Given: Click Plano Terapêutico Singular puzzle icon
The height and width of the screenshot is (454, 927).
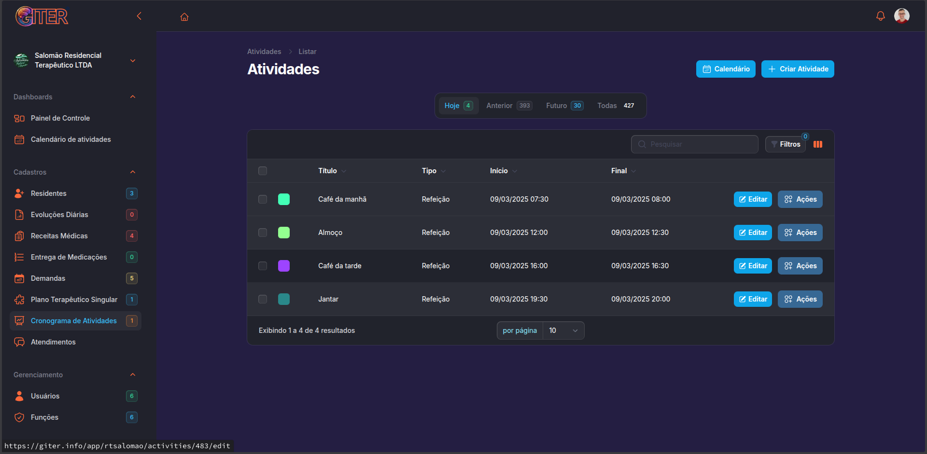Looking at the screenshot, I should pyautogui.click(x=19, y=300).
